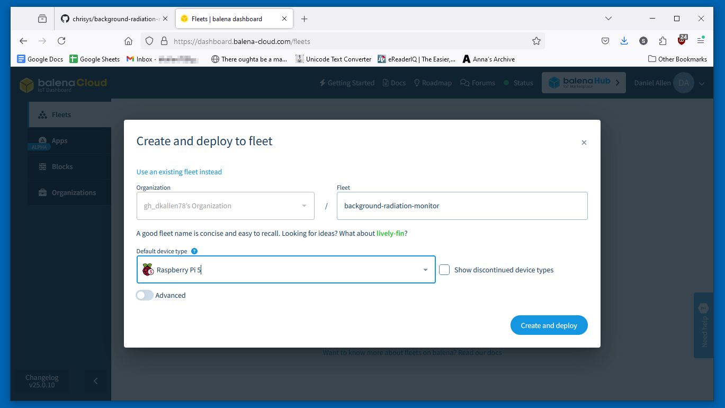Click site security shield icon in address bar
This screenshot has width=725, height=408.
[149, 41]
